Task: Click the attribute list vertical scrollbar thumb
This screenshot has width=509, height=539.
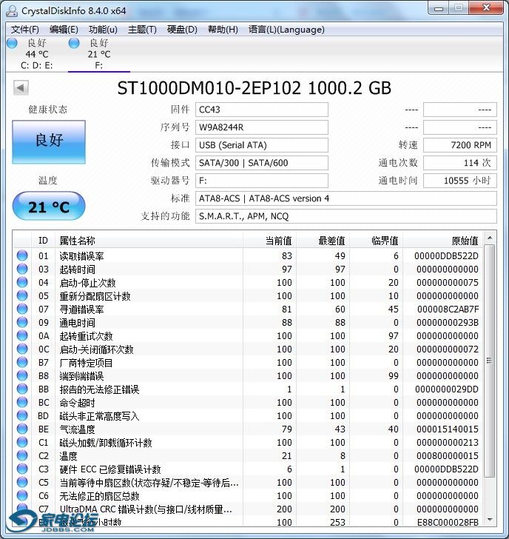Action: click(x=490, y=361)
